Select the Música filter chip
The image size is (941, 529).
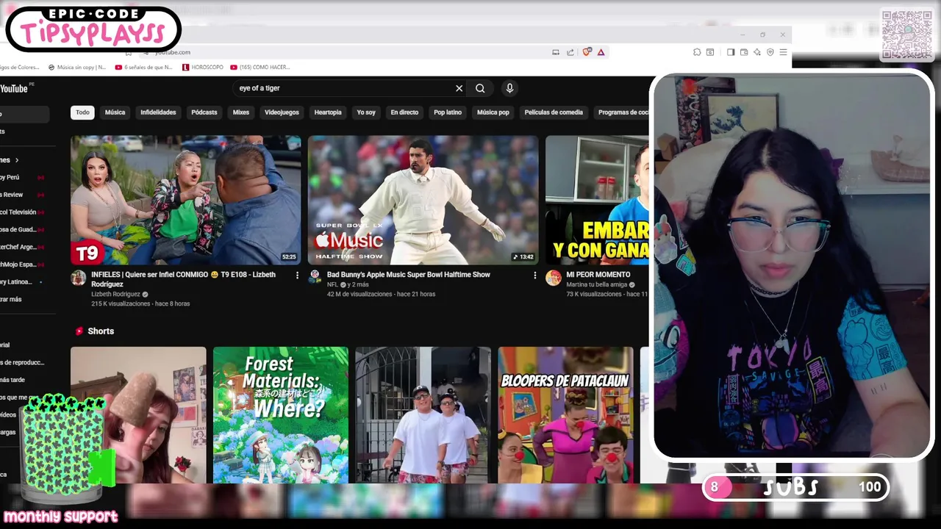[x=115, y=112]
